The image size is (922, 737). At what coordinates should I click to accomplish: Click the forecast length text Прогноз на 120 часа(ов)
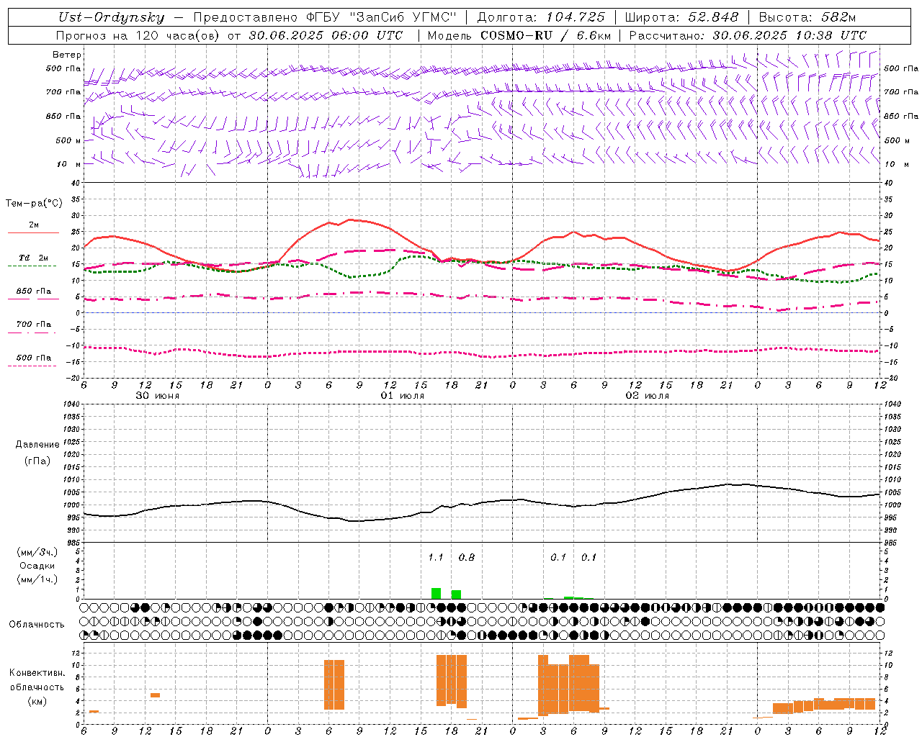click(138, 35)
